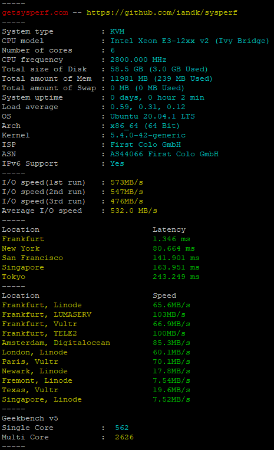Select memory value 11981 MB
This screenshot has height=450, width=274.
pyautogui.click(x=129, y=78)
